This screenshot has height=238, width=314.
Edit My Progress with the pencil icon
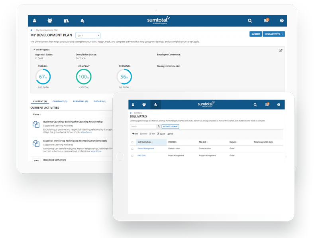(281, 50)
